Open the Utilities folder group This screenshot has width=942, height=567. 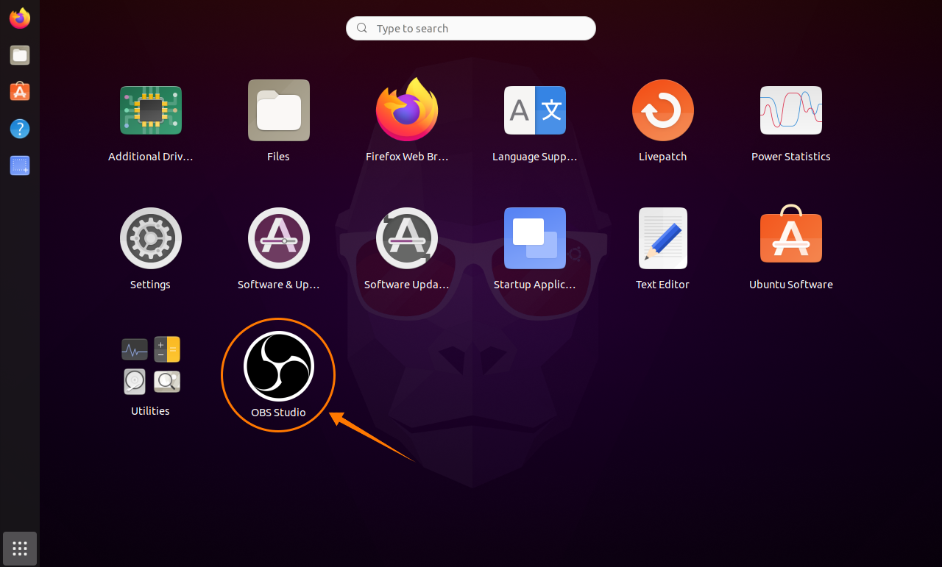point(151,365)
